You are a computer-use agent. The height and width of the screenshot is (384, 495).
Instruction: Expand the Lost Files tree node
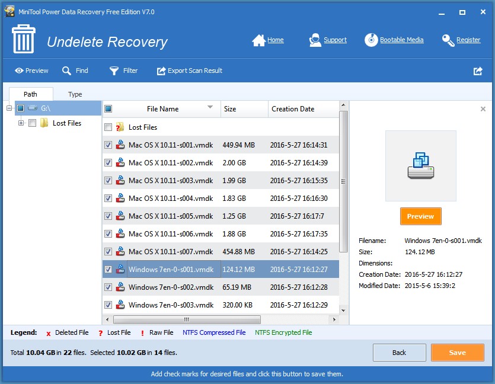[21, 123]
